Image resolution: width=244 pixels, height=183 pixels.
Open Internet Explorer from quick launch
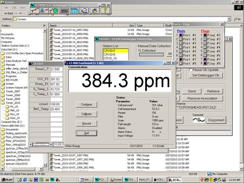(25, 180)
